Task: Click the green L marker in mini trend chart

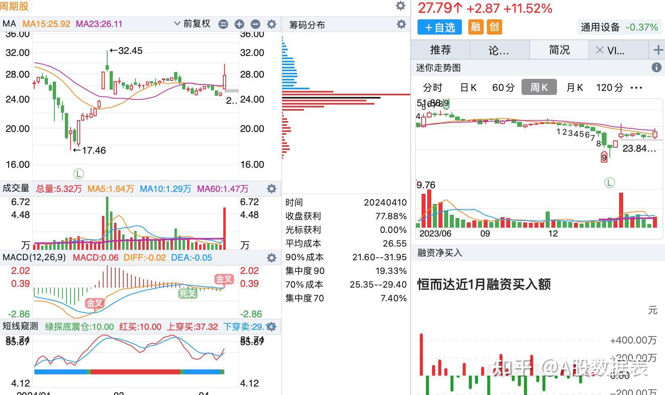Action: click(x=609, y=183)
